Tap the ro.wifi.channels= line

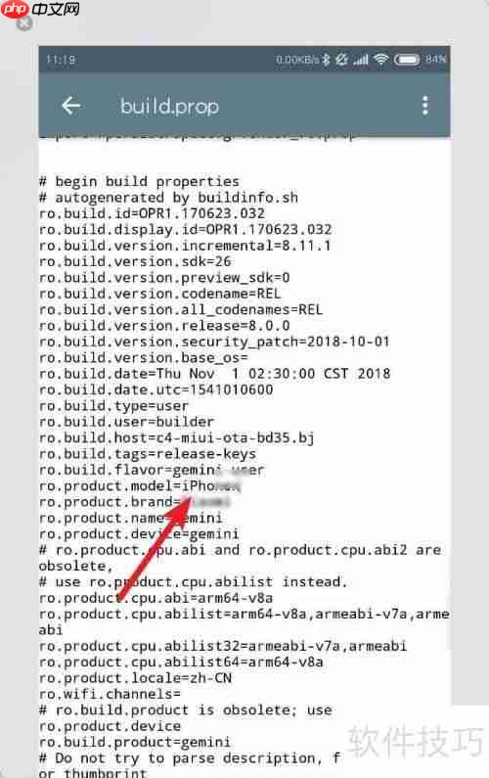pyautogui.click(x=110, y=694)
